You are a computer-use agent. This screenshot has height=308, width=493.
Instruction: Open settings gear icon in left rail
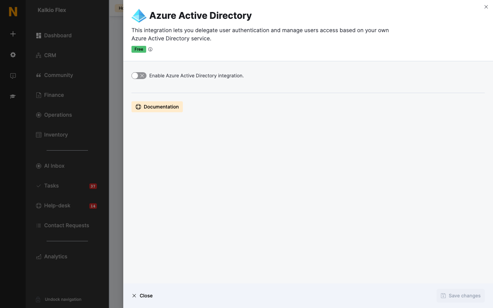[x=13, y=55]
